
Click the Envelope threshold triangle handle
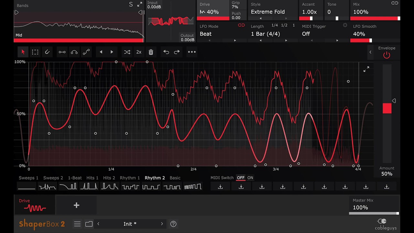pyautogui.click(x=394, y=101)
